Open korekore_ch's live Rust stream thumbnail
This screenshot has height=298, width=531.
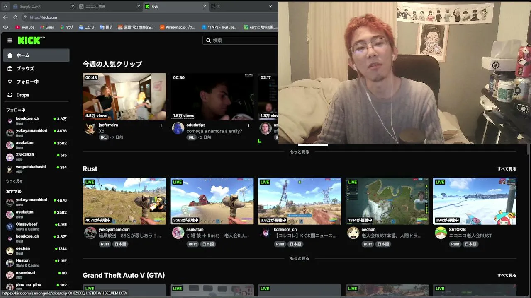tap(300, 201)
